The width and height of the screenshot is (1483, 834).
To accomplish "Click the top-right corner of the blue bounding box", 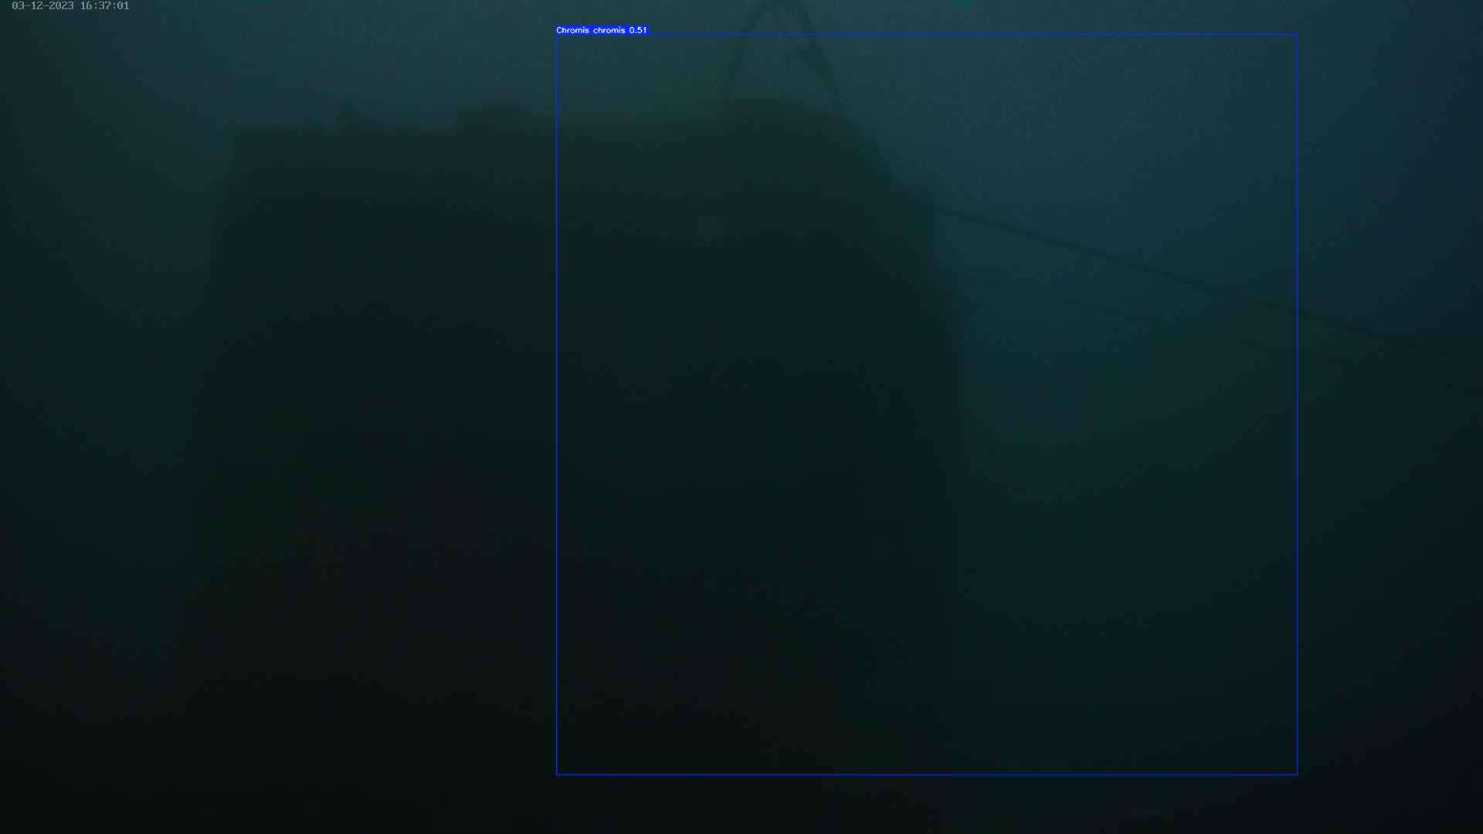I will pos(1297,35).
